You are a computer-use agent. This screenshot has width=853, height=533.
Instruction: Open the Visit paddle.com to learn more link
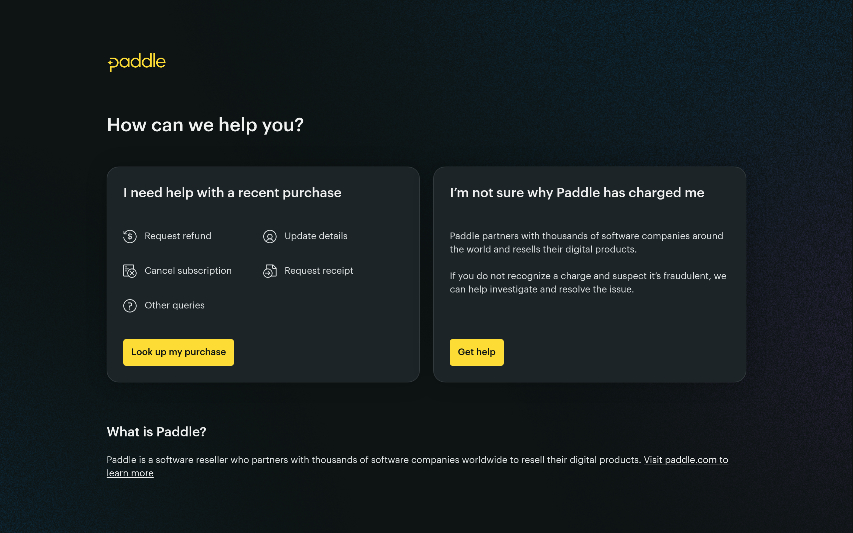(x=686, y=460)
